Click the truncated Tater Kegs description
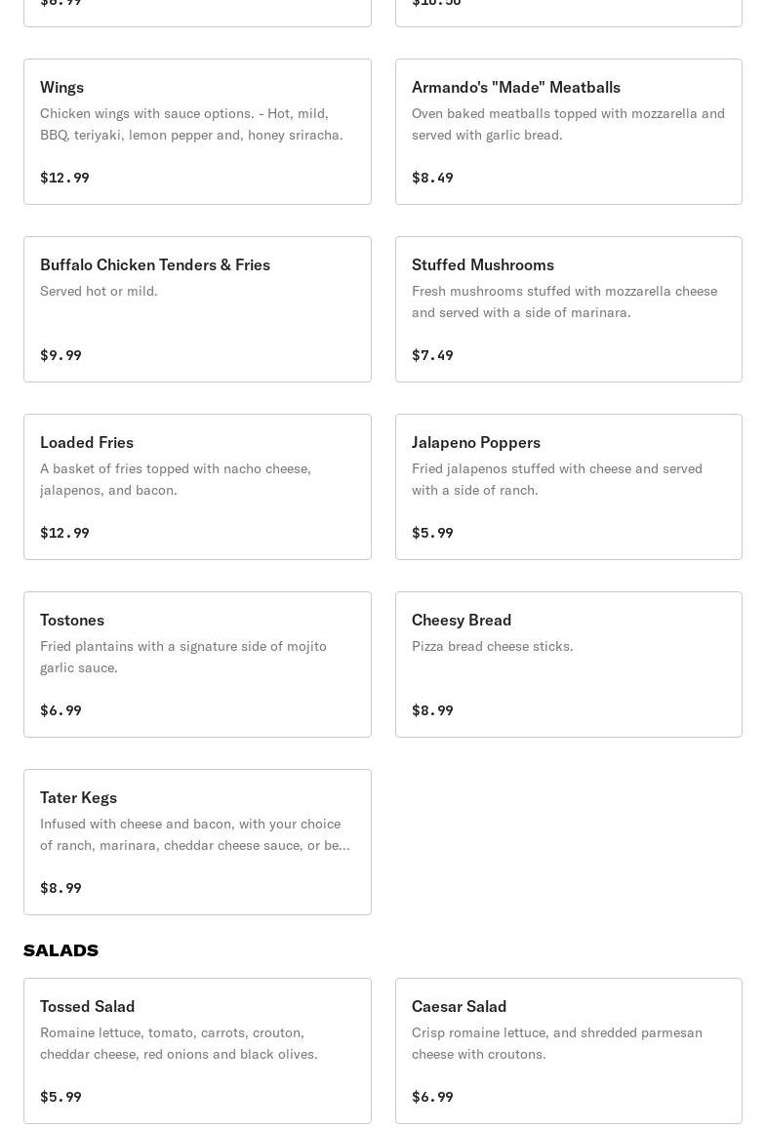The height and width of the screenshot is (1129, 766). point(194,834)
